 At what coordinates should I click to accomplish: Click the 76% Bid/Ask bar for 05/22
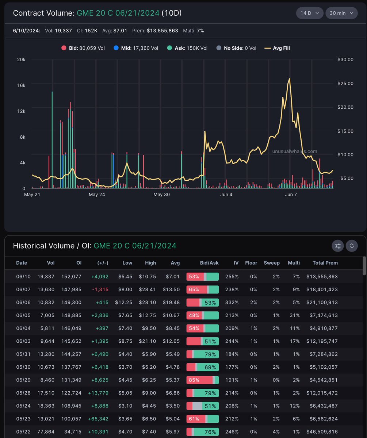203,432
